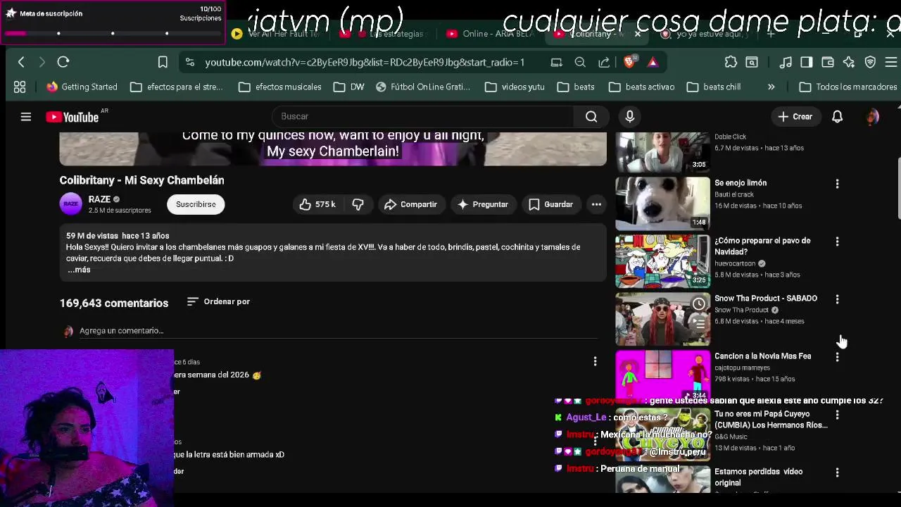This screenshot has height=507, width=901.
Task: Open options menu for ¿Cómo preparar el pavo video
Action: 837,242
